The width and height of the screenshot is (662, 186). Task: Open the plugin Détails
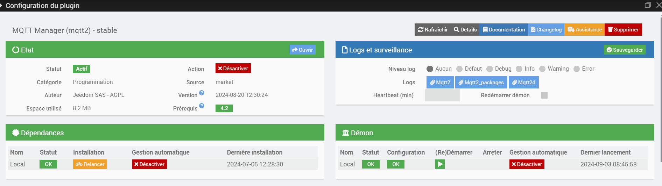coord(465,30)
